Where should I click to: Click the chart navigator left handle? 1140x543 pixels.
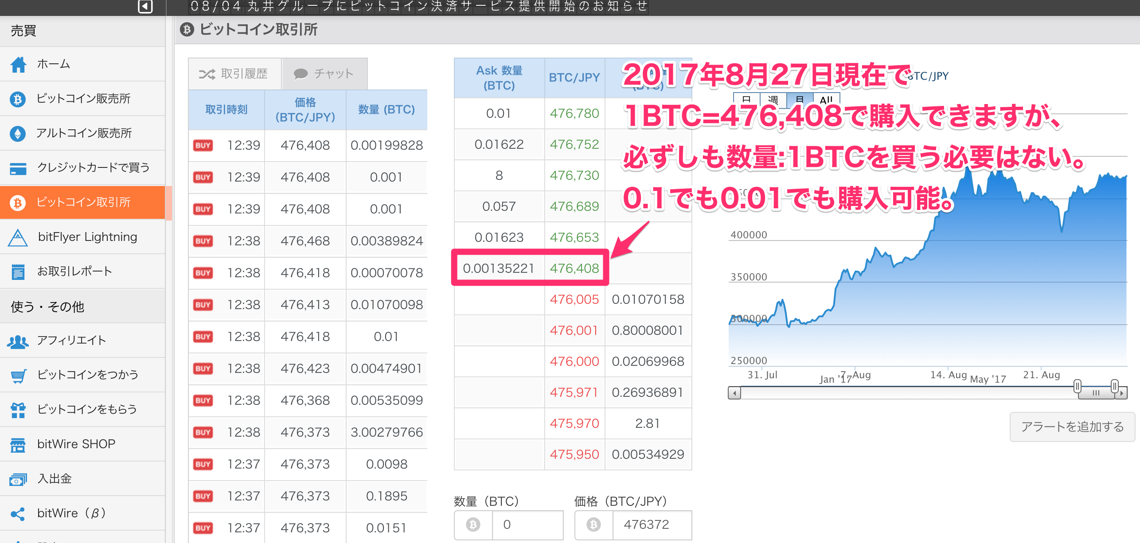point(1077,386)
